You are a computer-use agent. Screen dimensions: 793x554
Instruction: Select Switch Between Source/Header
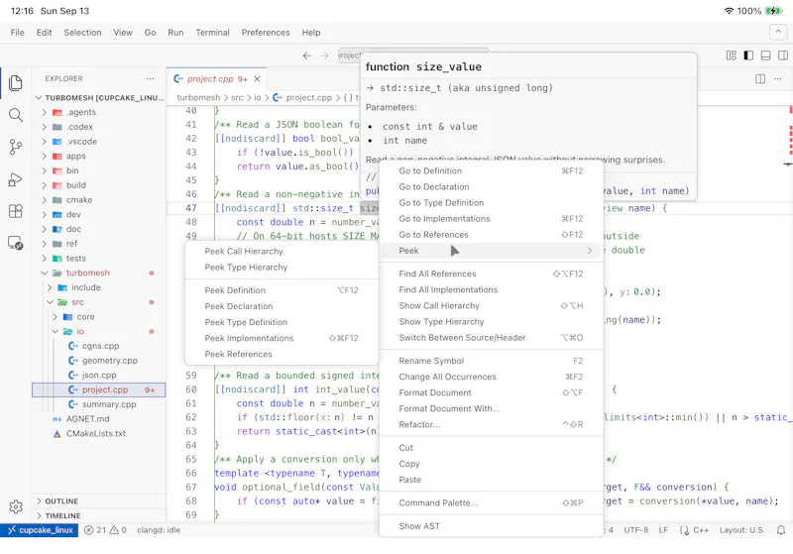coord(491,338)
